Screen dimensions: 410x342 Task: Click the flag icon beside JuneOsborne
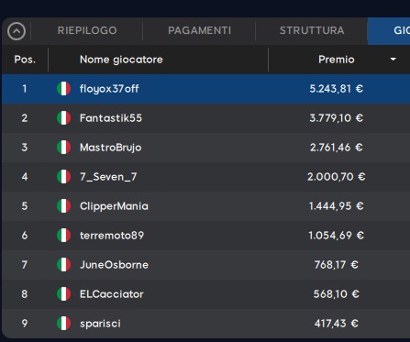pos(63,265)
